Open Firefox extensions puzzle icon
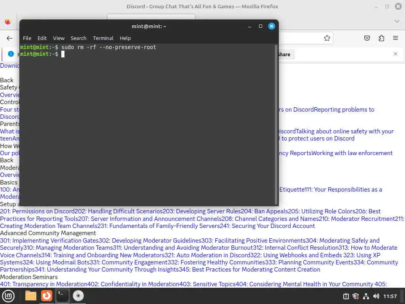The width and height of the screenshot is (405, 304). [381, 38]
